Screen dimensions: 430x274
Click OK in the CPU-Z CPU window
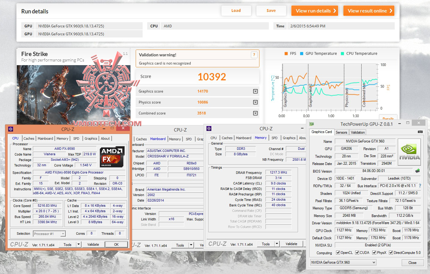coord(116,244)
